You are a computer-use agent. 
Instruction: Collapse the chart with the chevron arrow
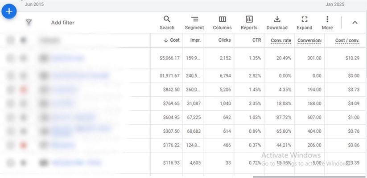[355, 23]
